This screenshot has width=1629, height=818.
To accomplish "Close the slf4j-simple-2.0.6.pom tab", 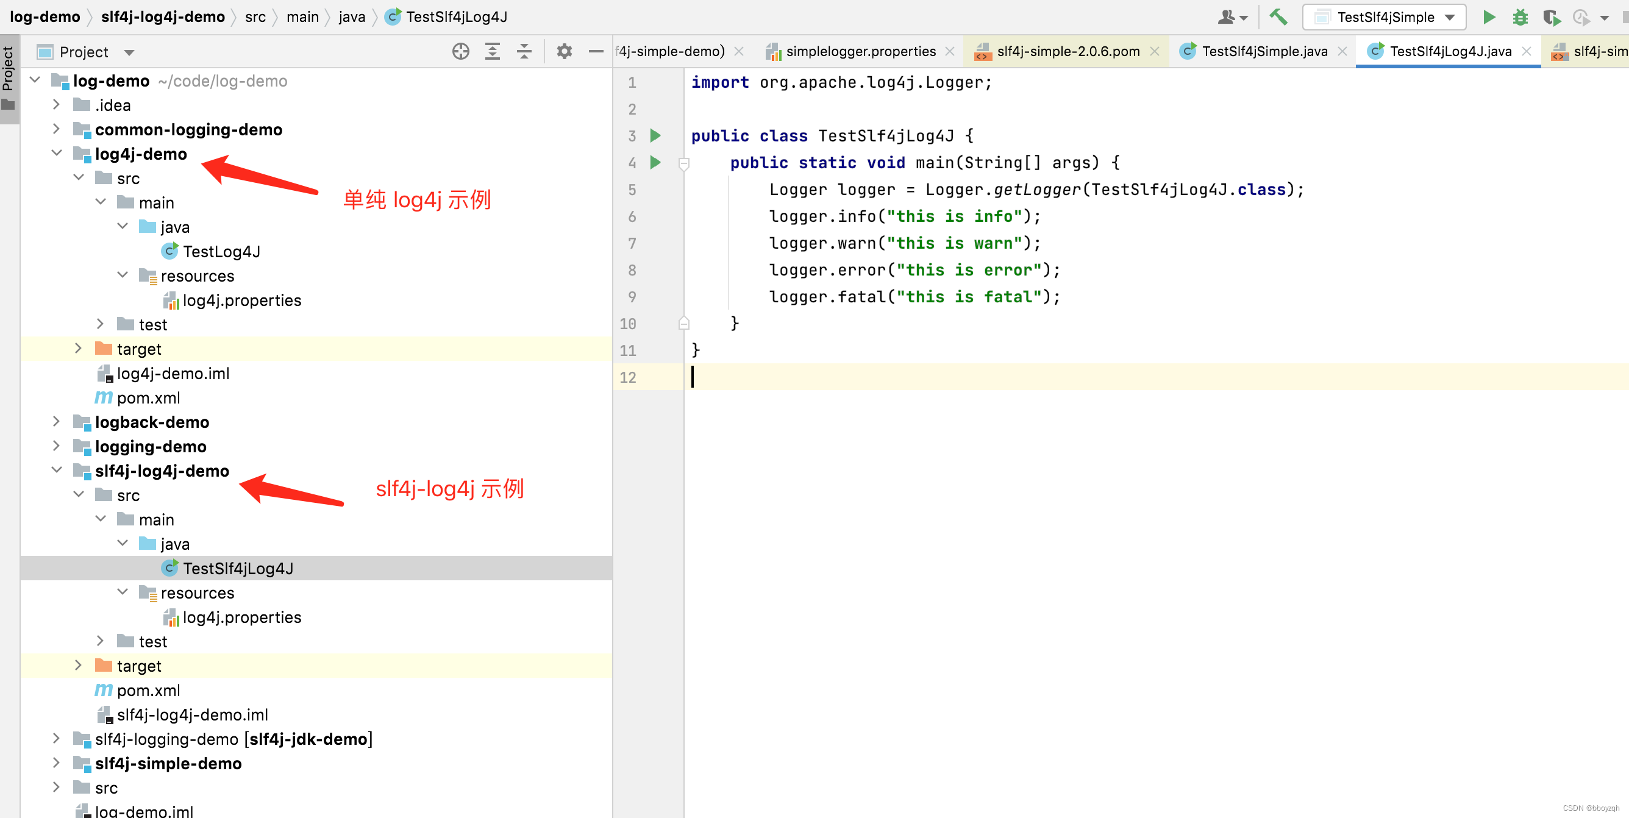I will [x=1154, y=51].
